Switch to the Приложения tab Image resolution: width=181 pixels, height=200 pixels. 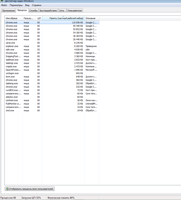[x=8, y=11]
